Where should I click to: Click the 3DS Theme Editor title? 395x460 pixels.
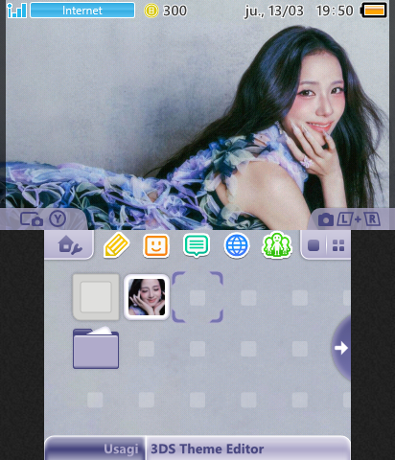(x=207, y=448)
